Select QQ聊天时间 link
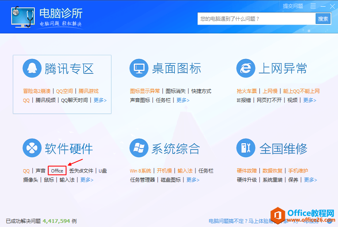 75,100
